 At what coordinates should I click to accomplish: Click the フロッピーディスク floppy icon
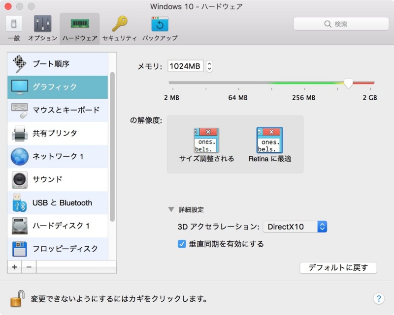coord(19,249)
